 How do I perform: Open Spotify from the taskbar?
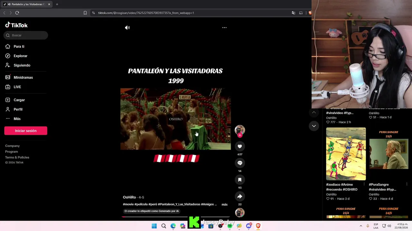click(230, 226)
